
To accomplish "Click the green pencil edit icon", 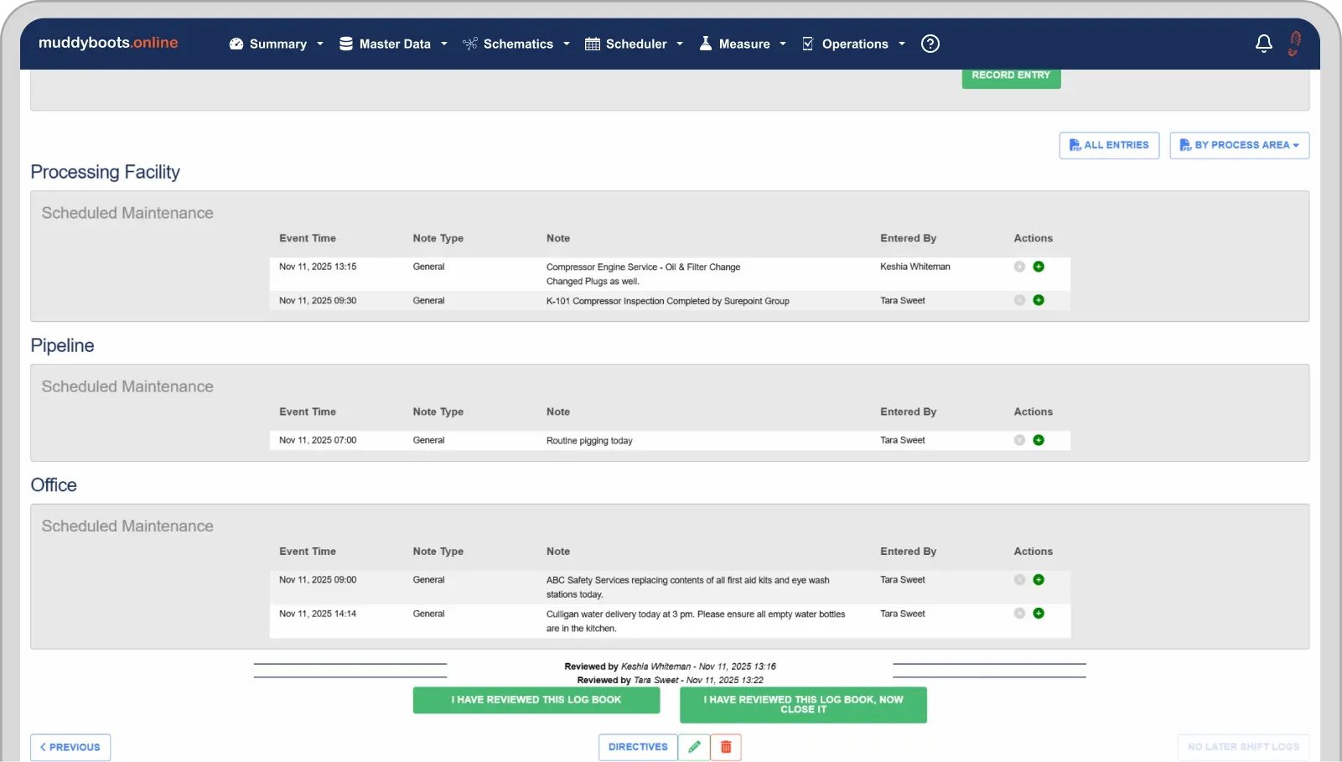I will (x=694, y=747).
